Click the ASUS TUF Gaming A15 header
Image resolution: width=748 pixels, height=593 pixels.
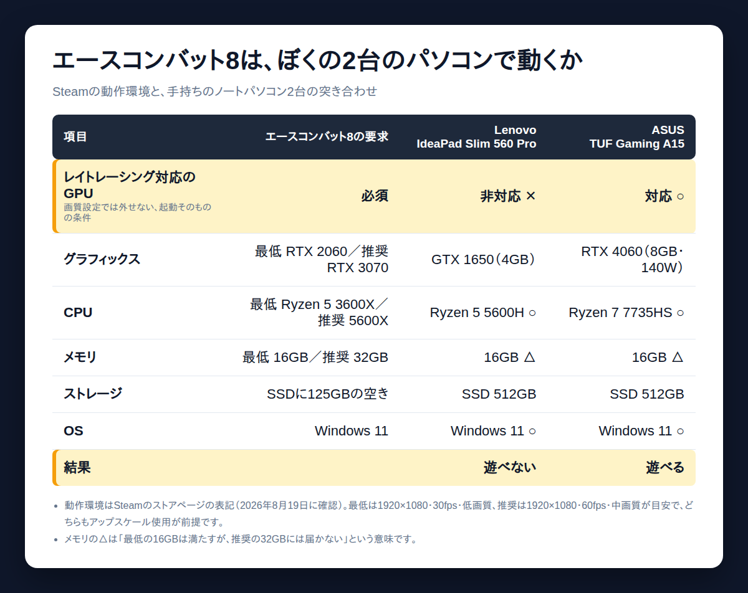(636, 137)
